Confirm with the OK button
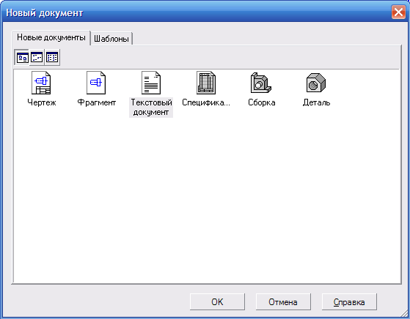This screenshot has height=319, width=410. pyautogui.click(x=217, y=301)
